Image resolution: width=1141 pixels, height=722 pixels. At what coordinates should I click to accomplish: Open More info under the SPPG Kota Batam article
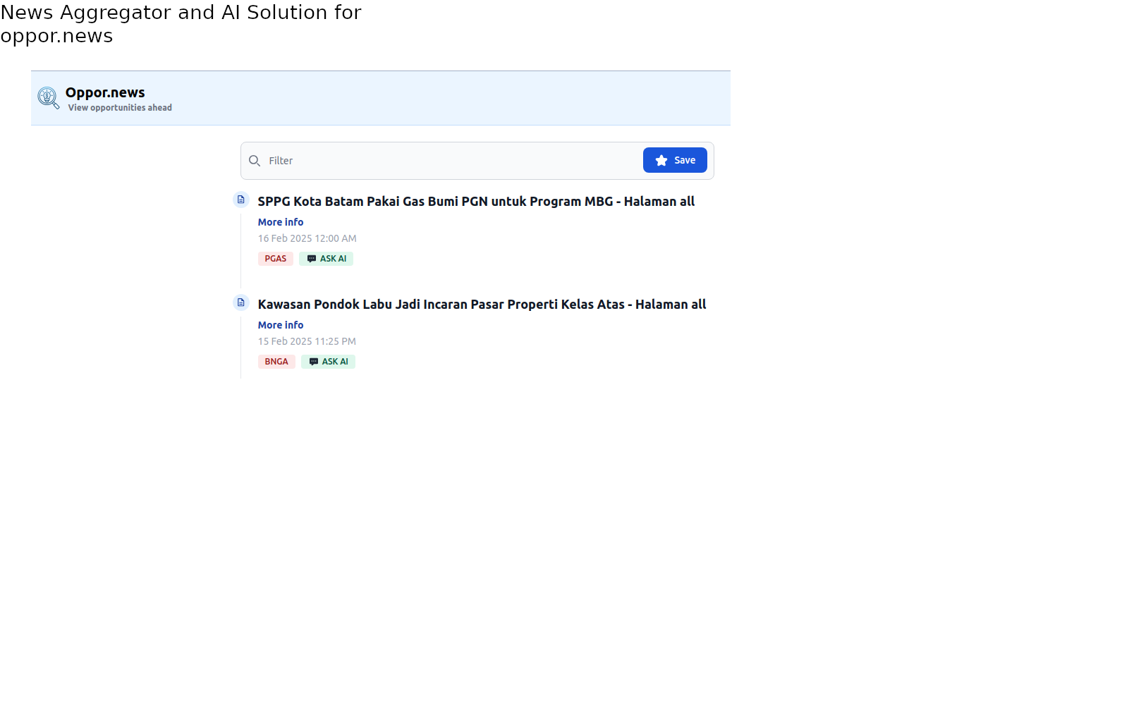281,222
